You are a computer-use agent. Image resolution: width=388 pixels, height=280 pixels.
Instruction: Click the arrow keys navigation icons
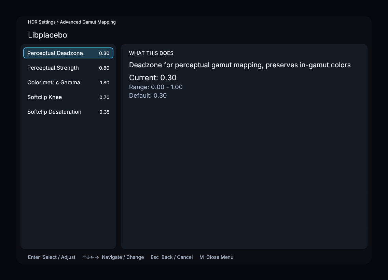(91, 257)
